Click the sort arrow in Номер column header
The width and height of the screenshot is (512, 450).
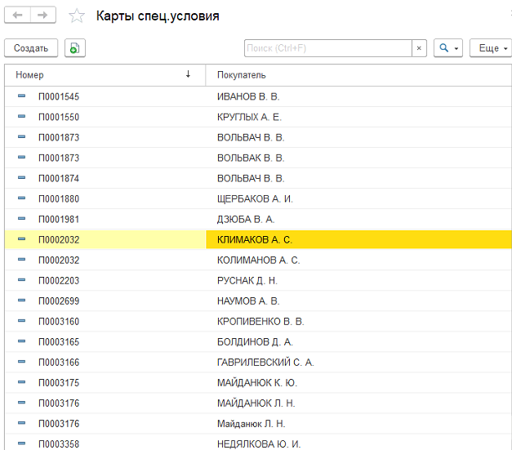pos(188,74)
